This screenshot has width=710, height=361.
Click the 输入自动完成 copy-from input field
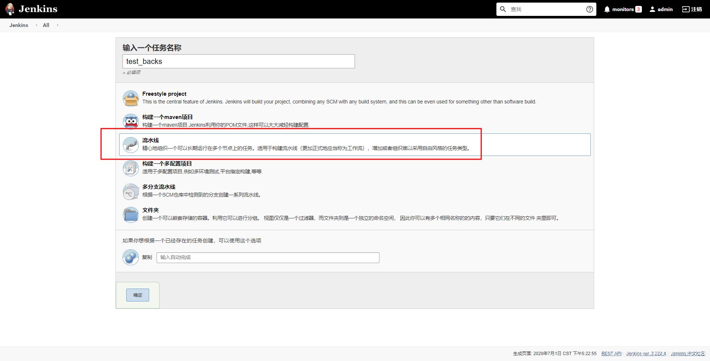pos(268,258)
